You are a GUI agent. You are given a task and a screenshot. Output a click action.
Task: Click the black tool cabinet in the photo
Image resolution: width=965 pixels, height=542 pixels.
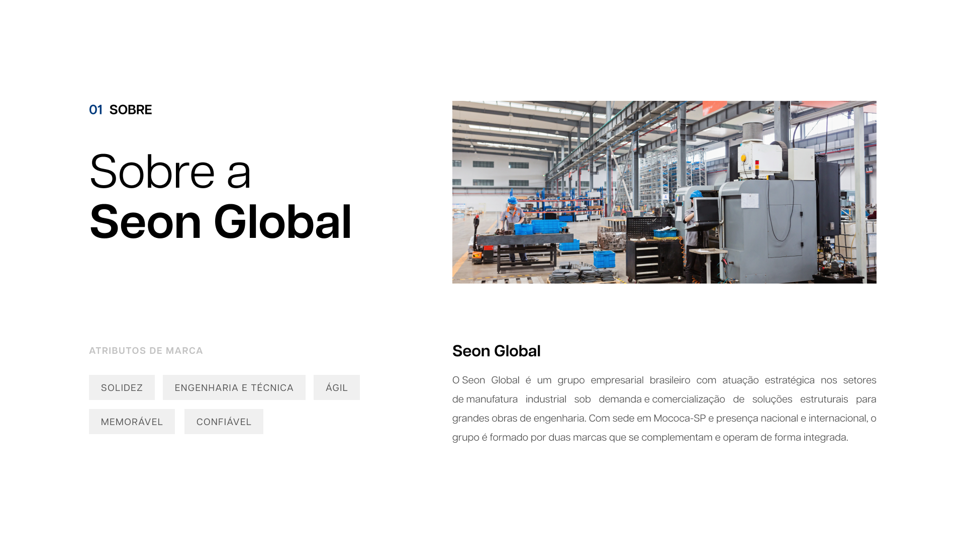(x=648, y=258)
